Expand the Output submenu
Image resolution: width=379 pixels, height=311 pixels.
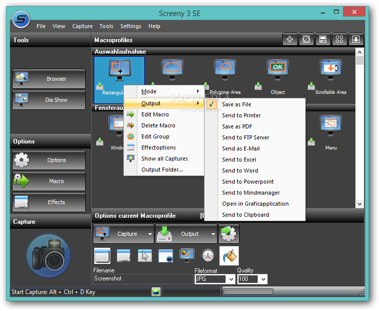click(x=164, y=103)
